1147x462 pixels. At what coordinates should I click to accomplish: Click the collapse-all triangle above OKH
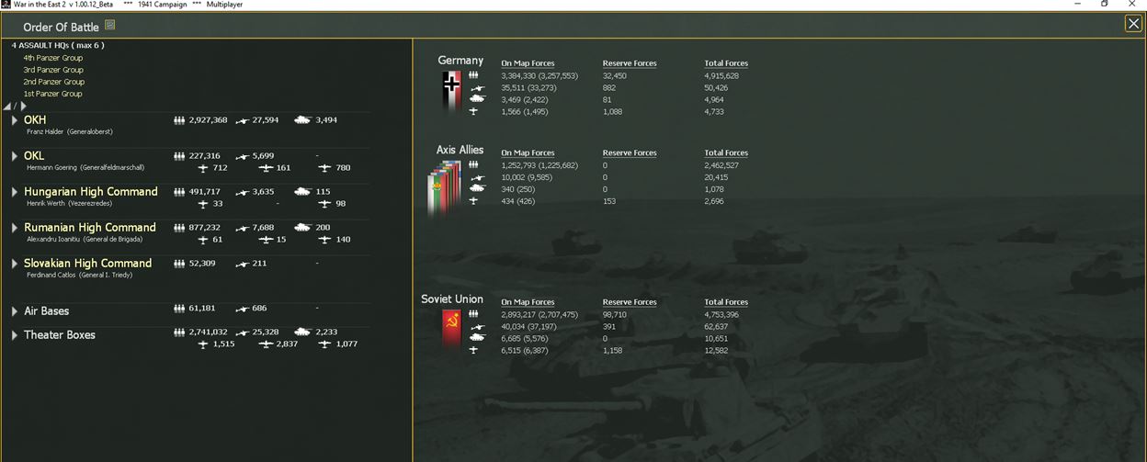(7, 107)
